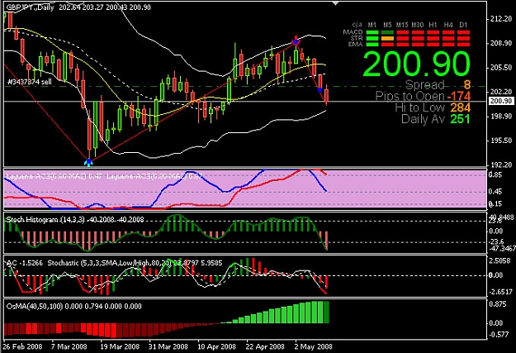Select the Laguerre-ACS indicator label

(104, 176)
